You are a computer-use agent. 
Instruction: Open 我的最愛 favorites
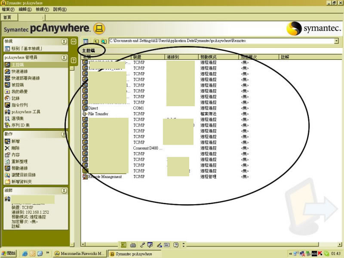(16, 92)
